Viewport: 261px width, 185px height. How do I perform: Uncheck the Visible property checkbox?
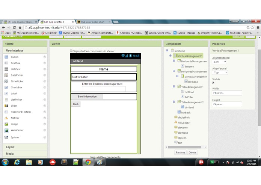[213, 83]
